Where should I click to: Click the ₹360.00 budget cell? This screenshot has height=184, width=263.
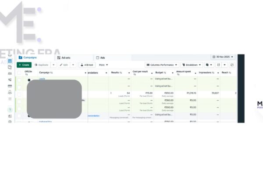point(169,100)
